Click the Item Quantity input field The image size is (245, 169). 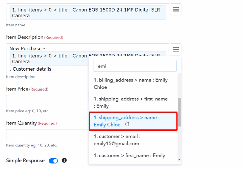48,135
